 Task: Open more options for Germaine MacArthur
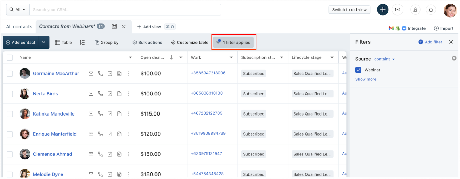[129, 74]
